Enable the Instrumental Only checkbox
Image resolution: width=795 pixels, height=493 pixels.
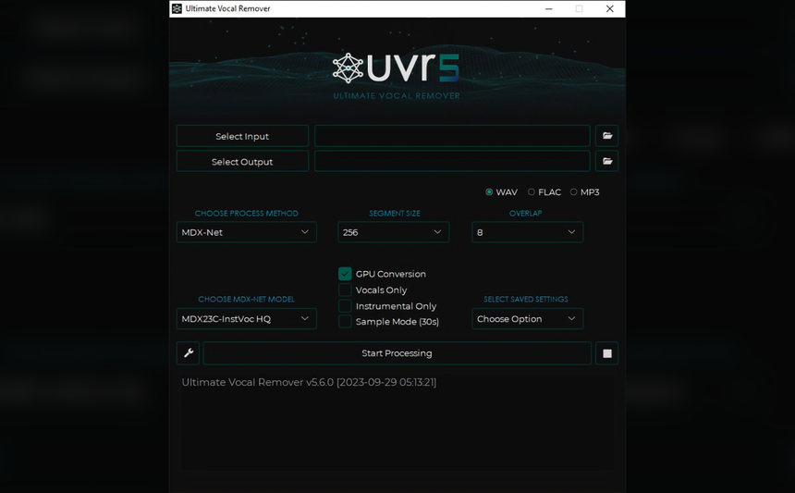pos(345,306)
